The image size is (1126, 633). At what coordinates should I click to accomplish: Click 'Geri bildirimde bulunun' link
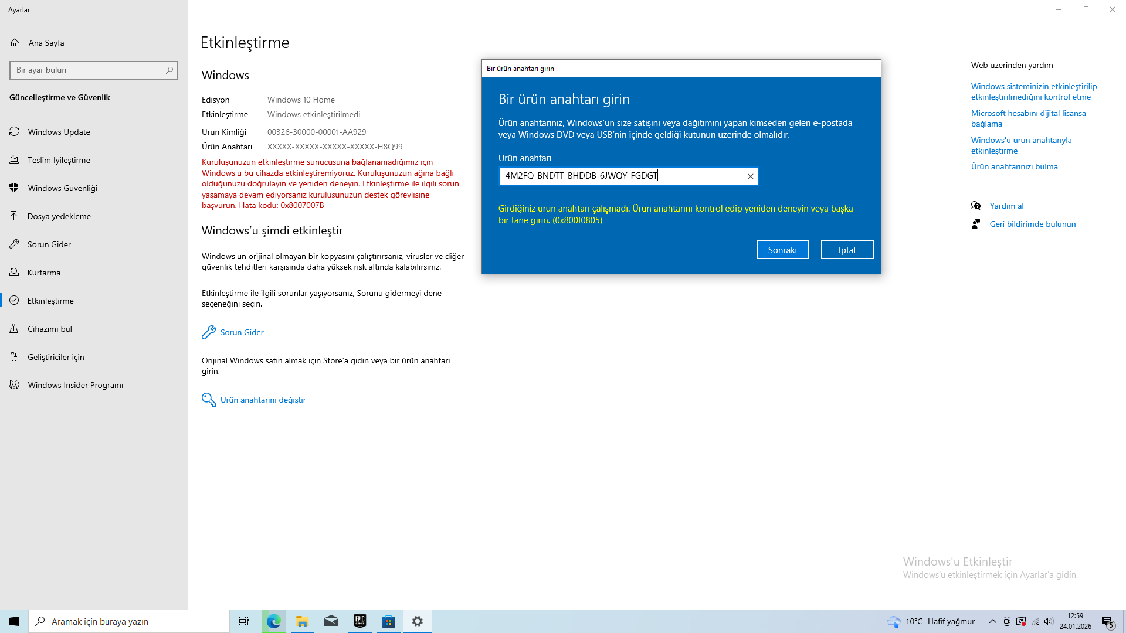tap(1032, 224)
